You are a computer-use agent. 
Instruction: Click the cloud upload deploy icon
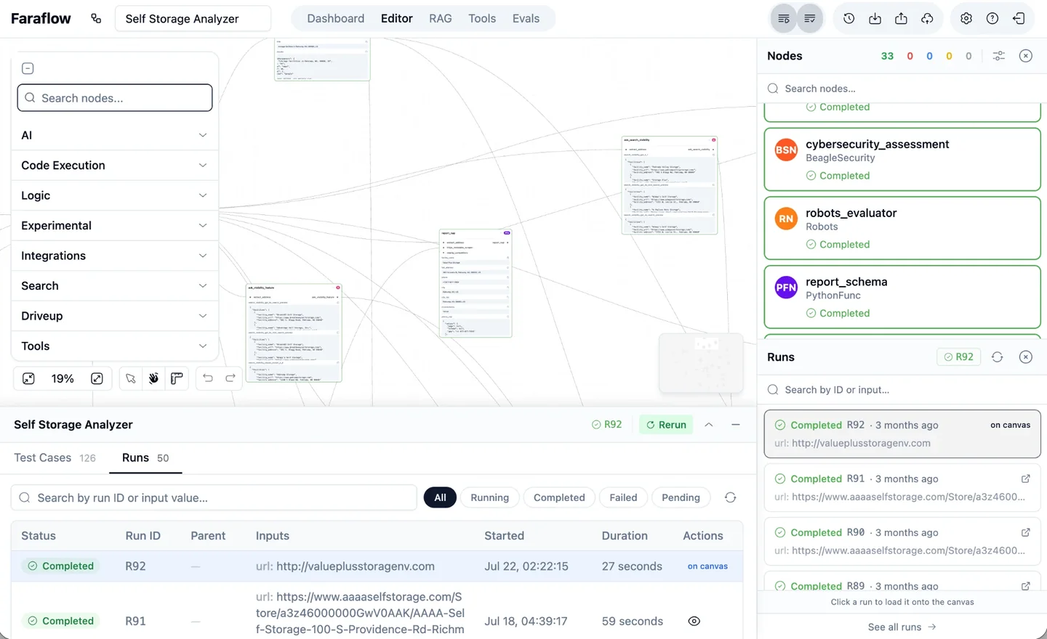click(x=927, y=19)
